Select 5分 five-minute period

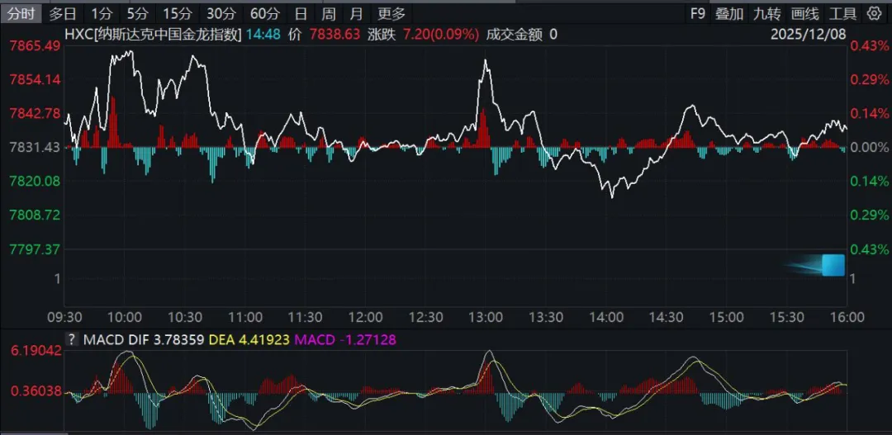137,13
